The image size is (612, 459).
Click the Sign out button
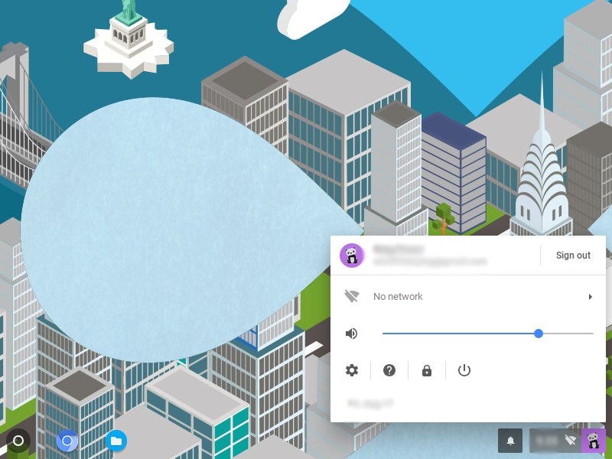573,256
